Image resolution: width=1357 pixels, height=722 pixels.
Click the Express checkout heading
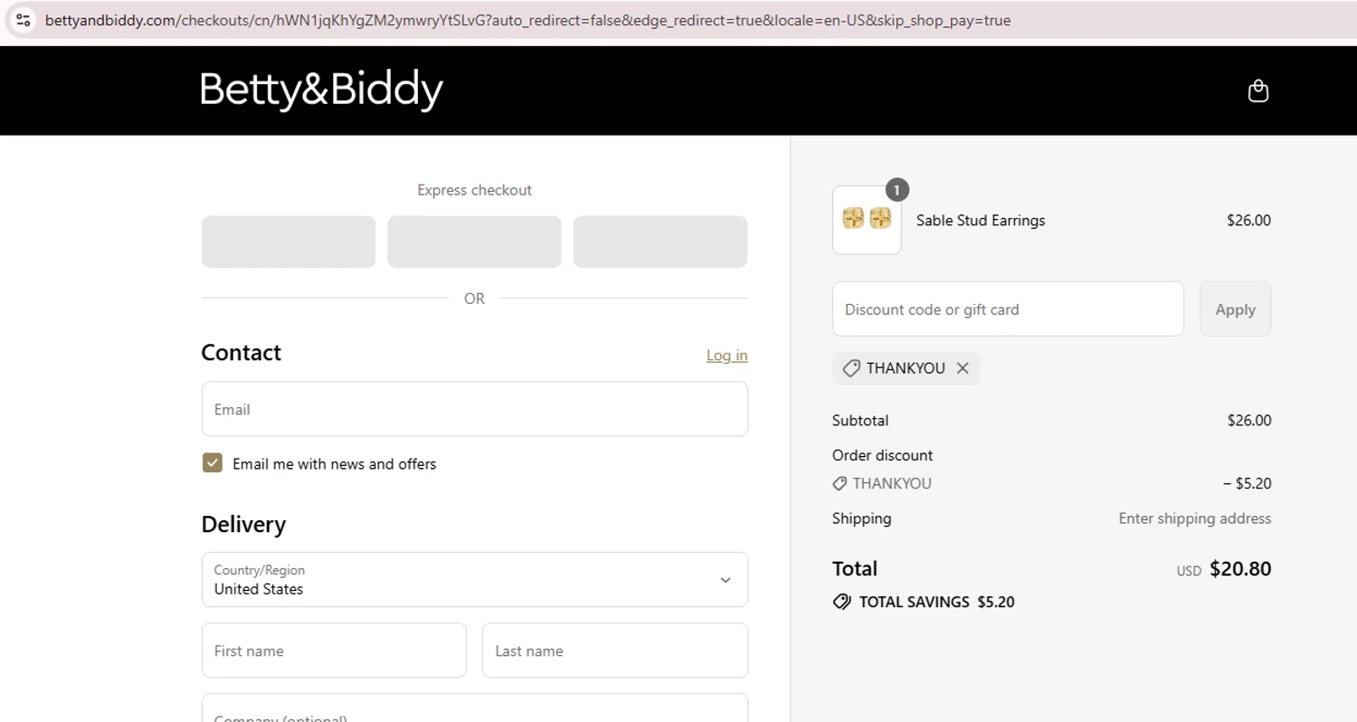(x=474, y=190)
